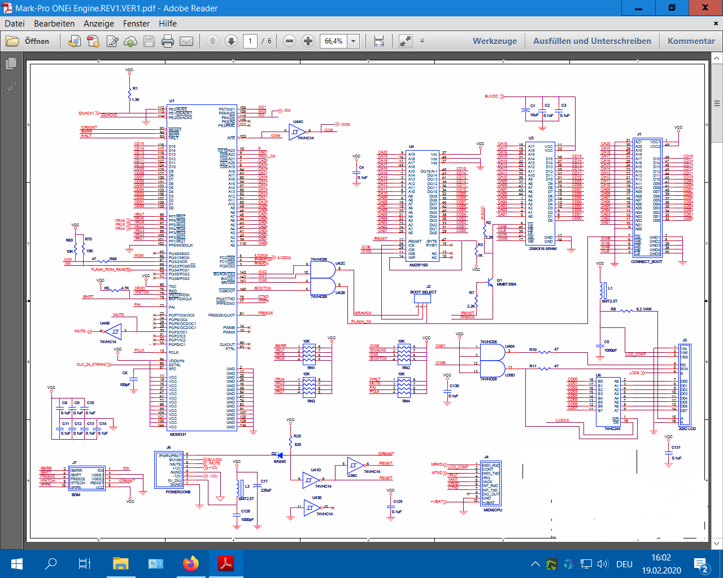Close the document with the menu-bar x
The height and width of the screenshot is (578, 723).
716,24
